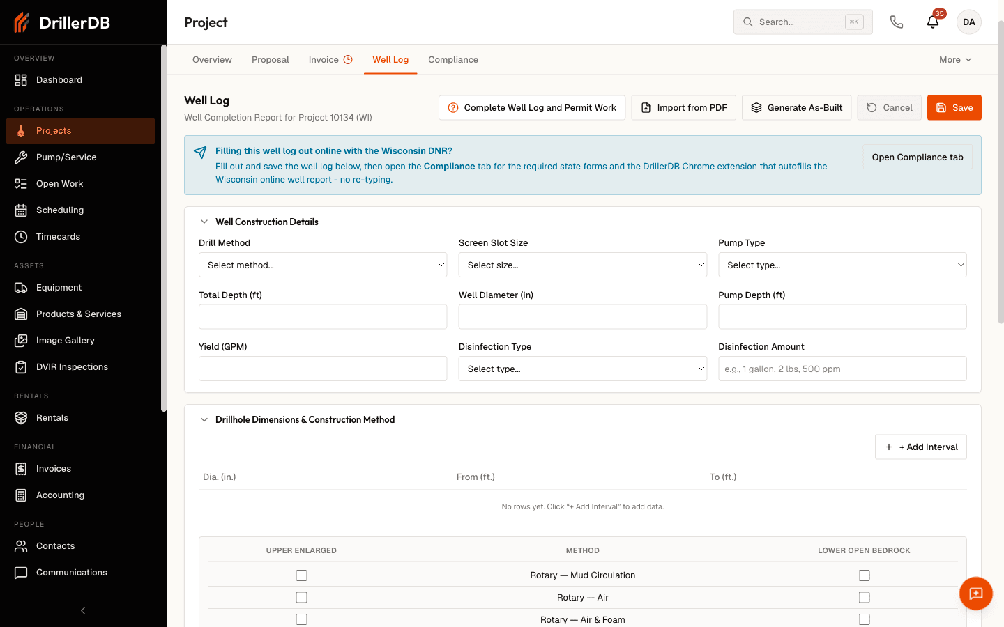Open Equipment under Assets
1004x627 pixels.
(80, 288)
